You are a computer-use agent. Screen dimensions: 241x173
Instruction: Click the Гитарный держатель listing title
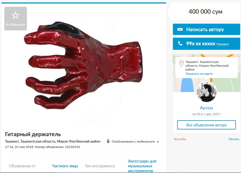33,134
